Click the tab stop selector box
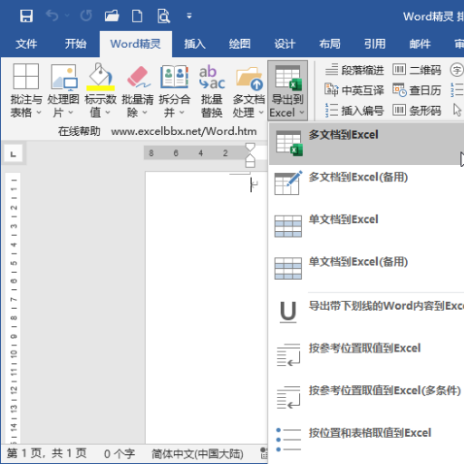This screenshot has height=464, width=464. [x=13, y=154]
